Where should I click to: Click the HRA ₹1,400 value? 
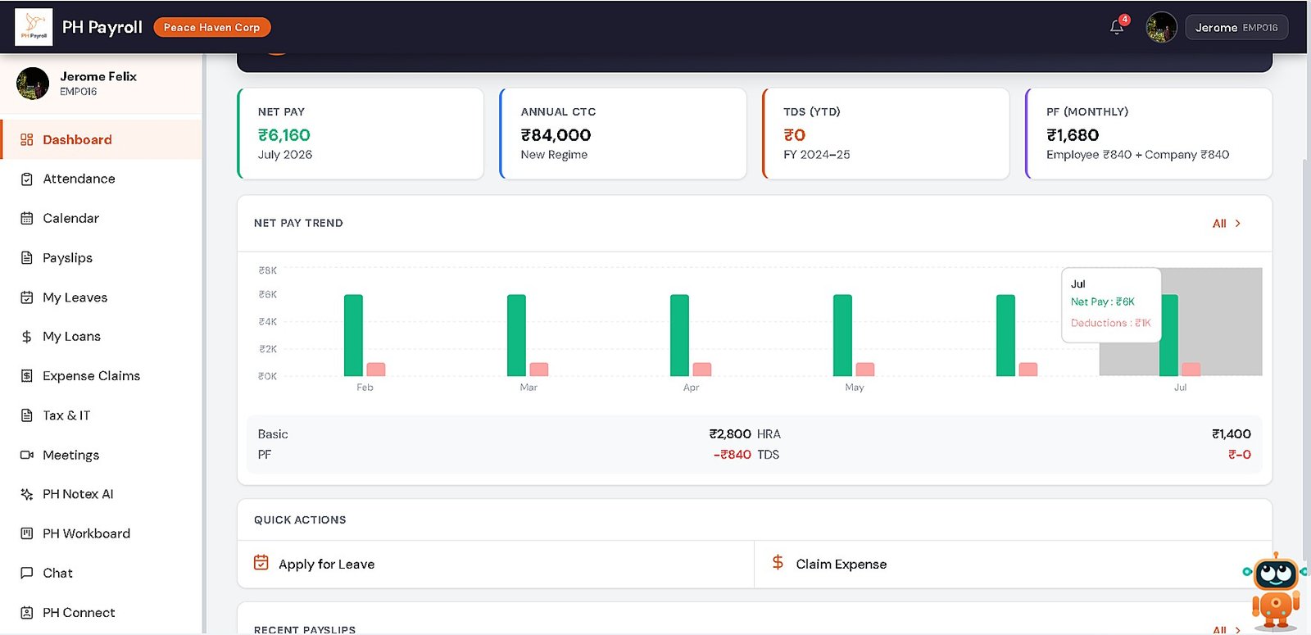click(x=1232, y=433)
